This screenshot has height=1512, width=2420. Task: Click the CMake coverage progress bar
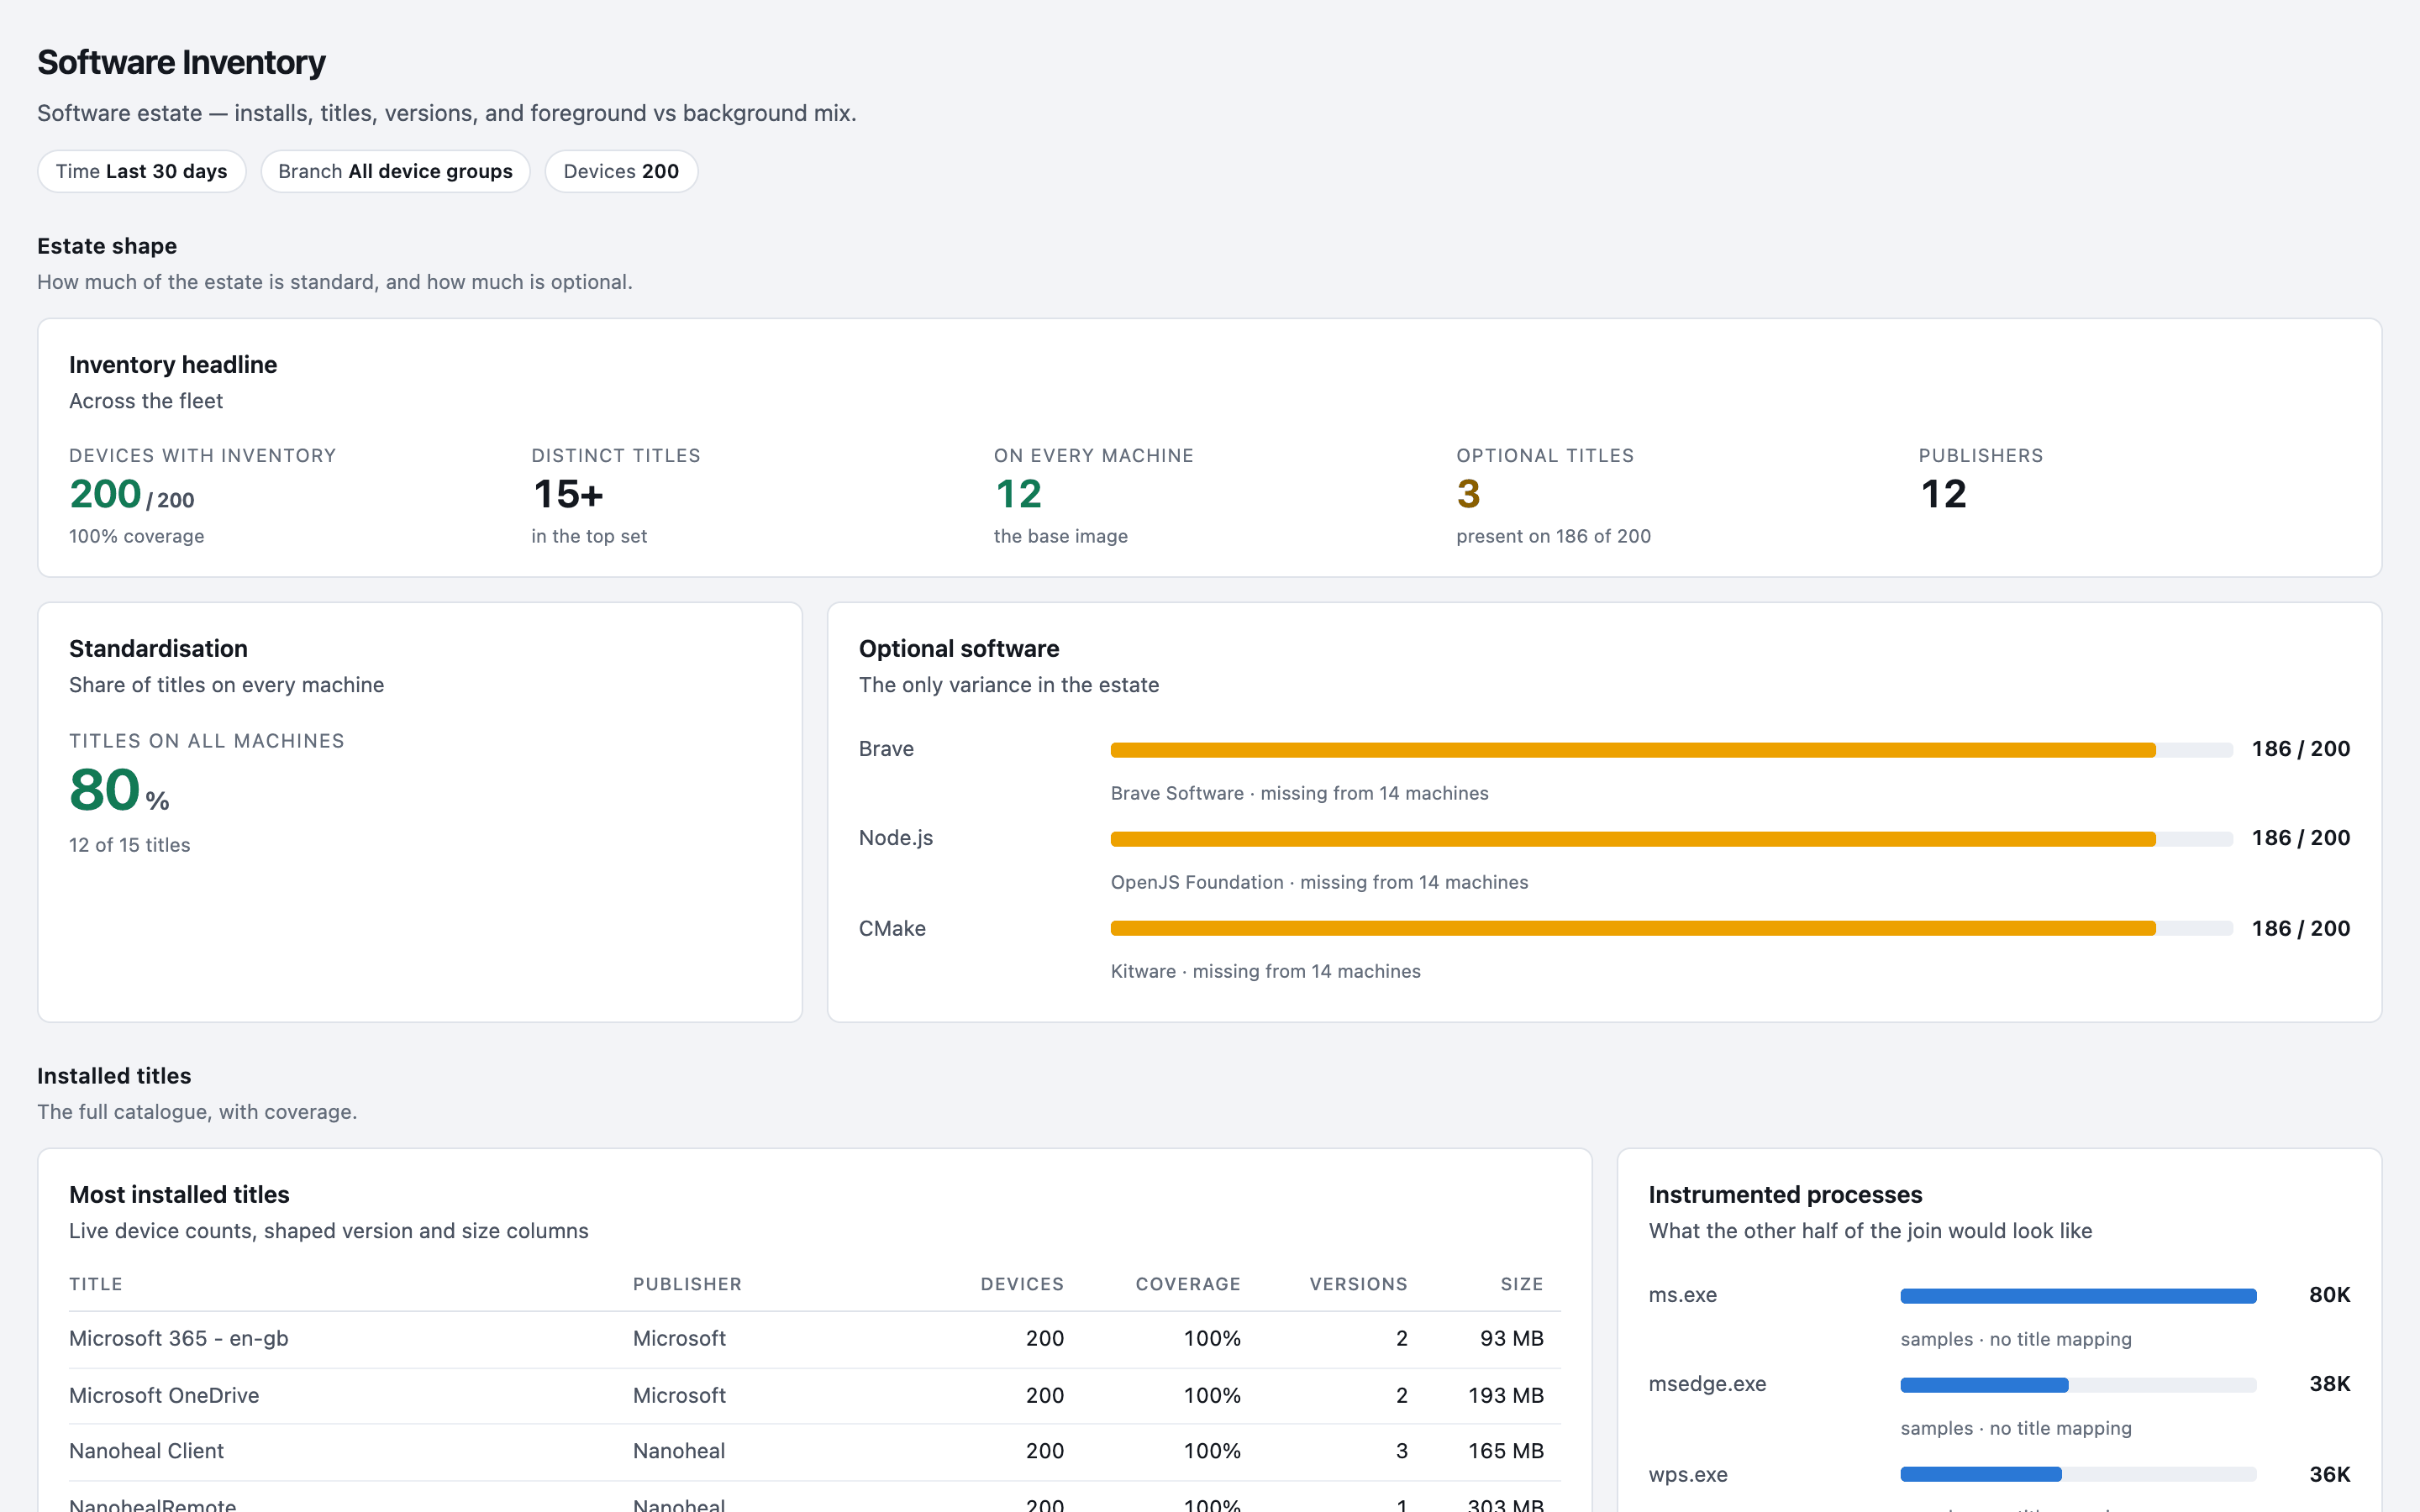pos(1671,928)
